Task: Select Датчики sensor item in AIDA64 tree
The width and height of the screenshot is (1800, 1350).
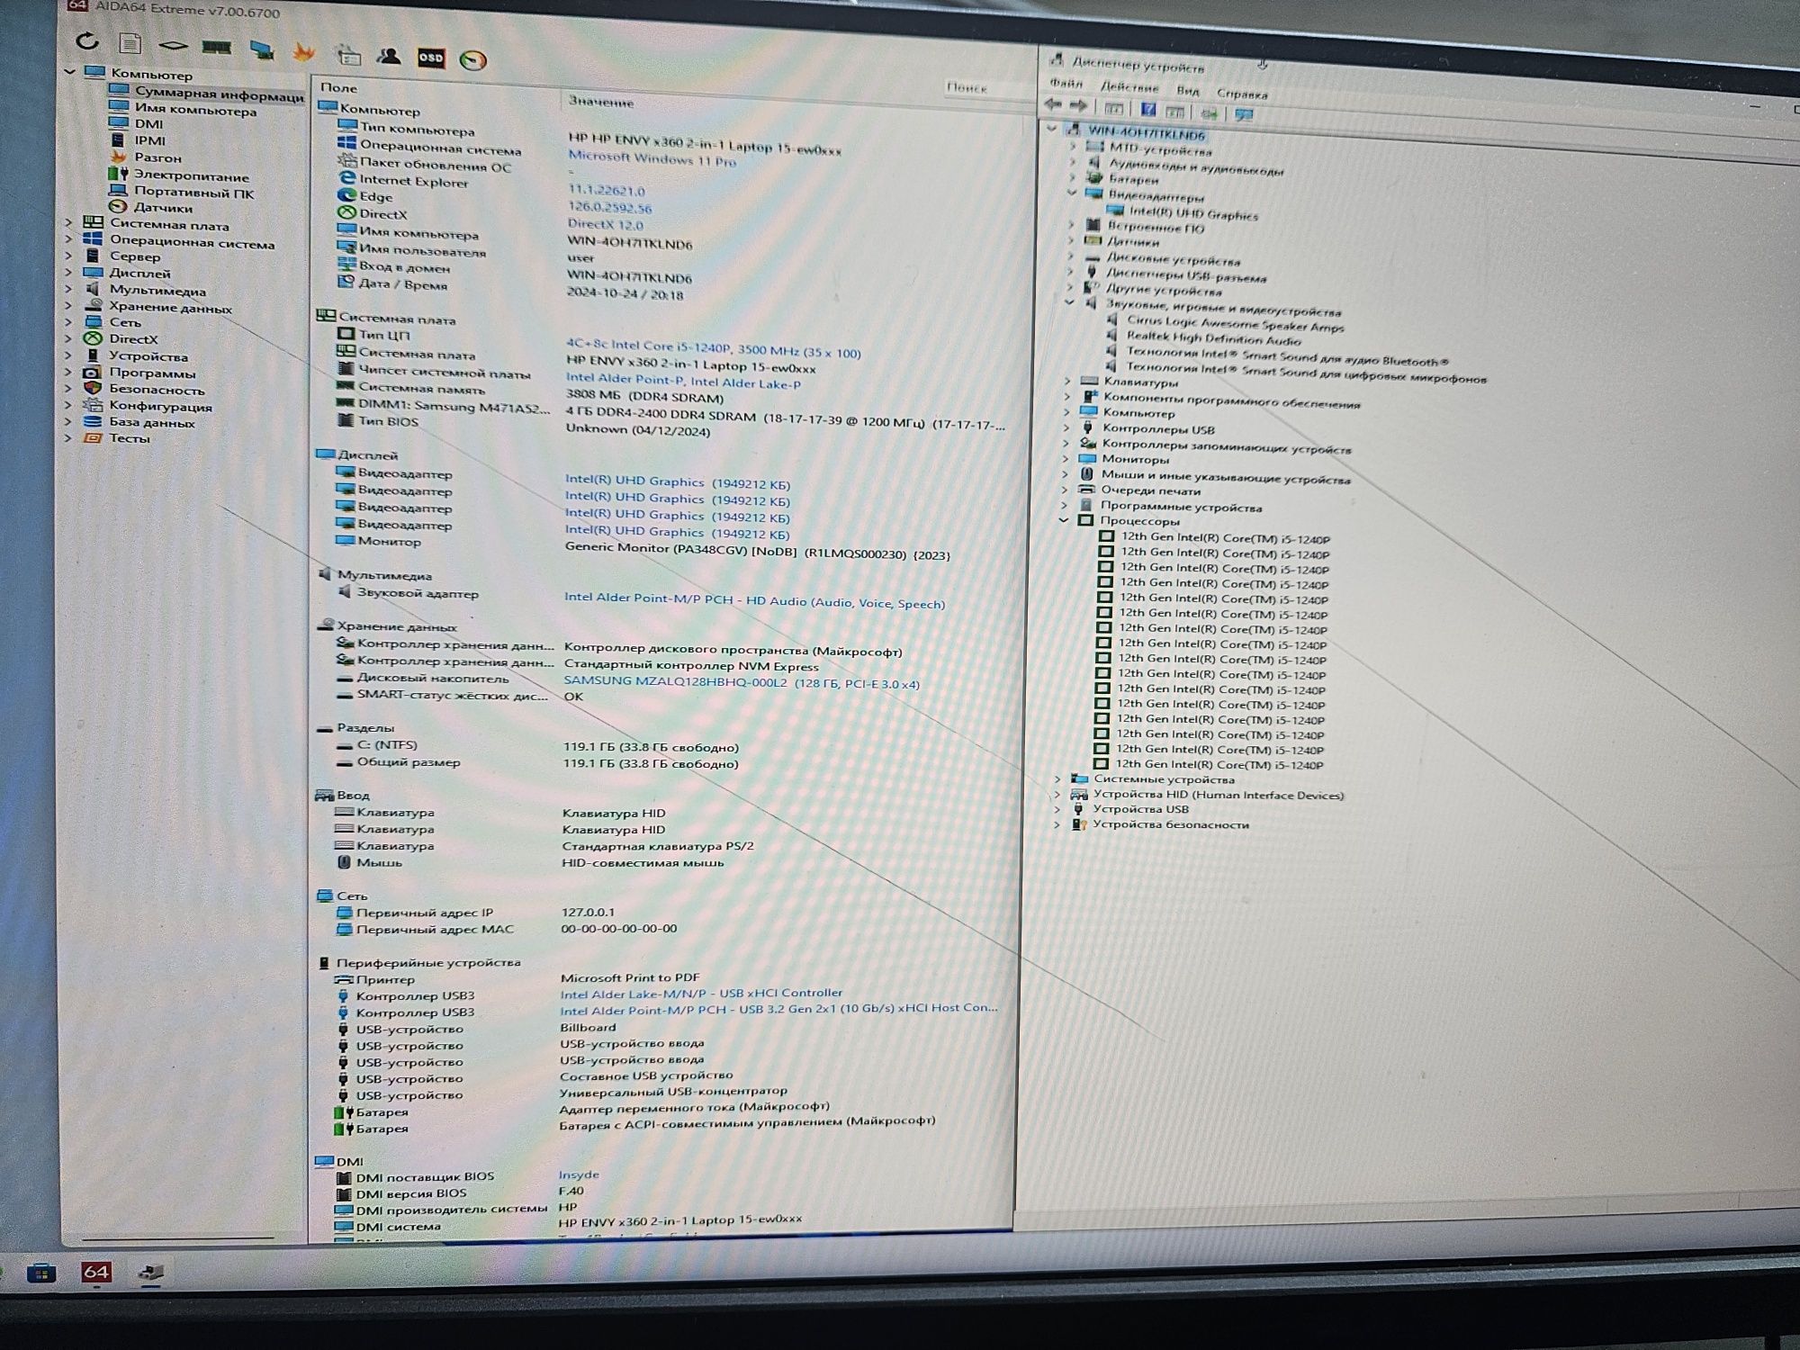Action: click(x=151, y=208)
